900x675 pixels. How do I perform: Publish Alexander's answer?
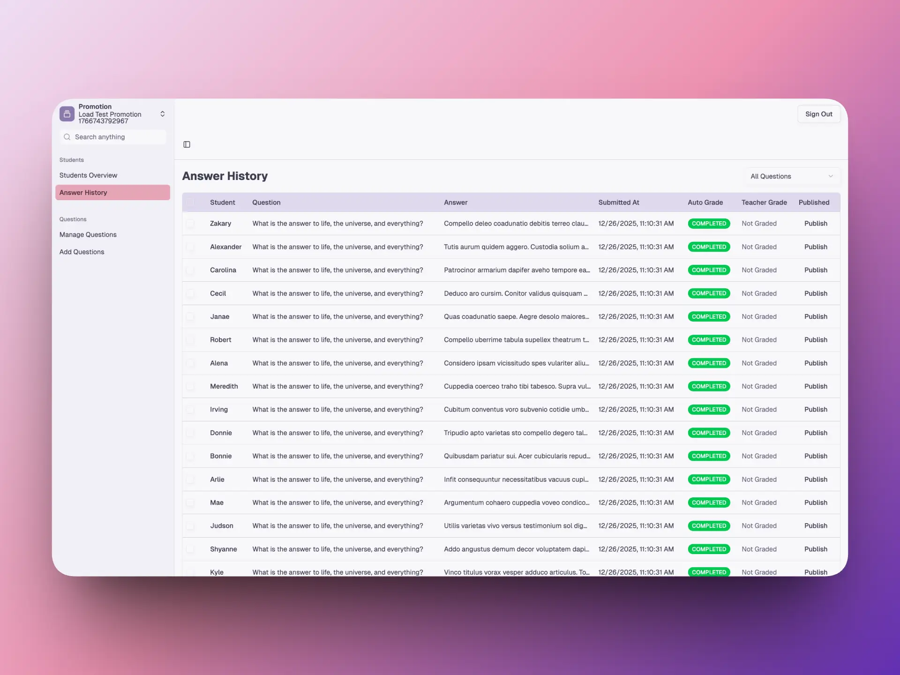point(816,247)
